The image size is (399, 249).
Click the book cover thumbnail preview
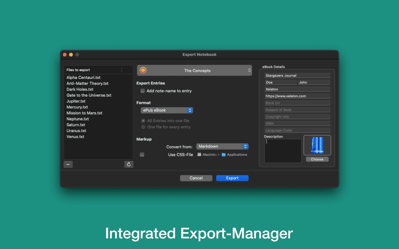tap(317, 145)
